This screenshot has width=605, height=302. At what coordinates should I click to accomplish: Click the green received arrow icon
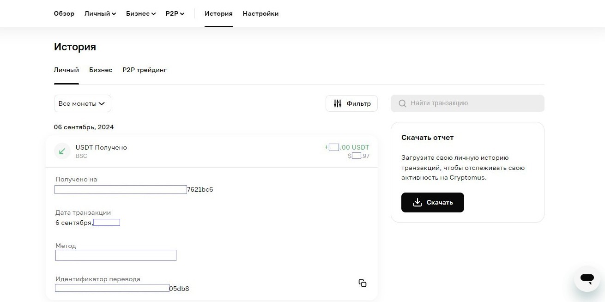pos(62,151)
